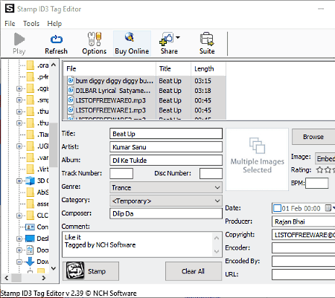
Task: Click the Play toolbar icon
Action: tap(19, 39)
